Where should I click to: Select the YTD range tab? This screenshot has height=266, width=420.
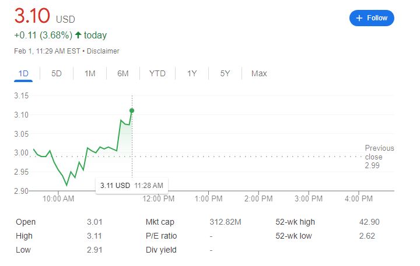[x=157, y=73]
